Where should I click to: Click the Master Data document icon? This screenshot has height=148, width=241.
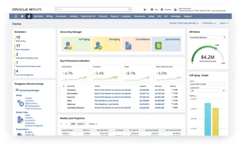(x=20, y=120)
